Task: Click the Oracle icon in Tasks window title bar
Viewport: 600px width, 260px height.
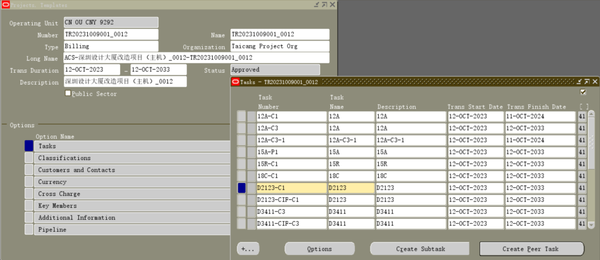Action: click(x=236, y=82)
